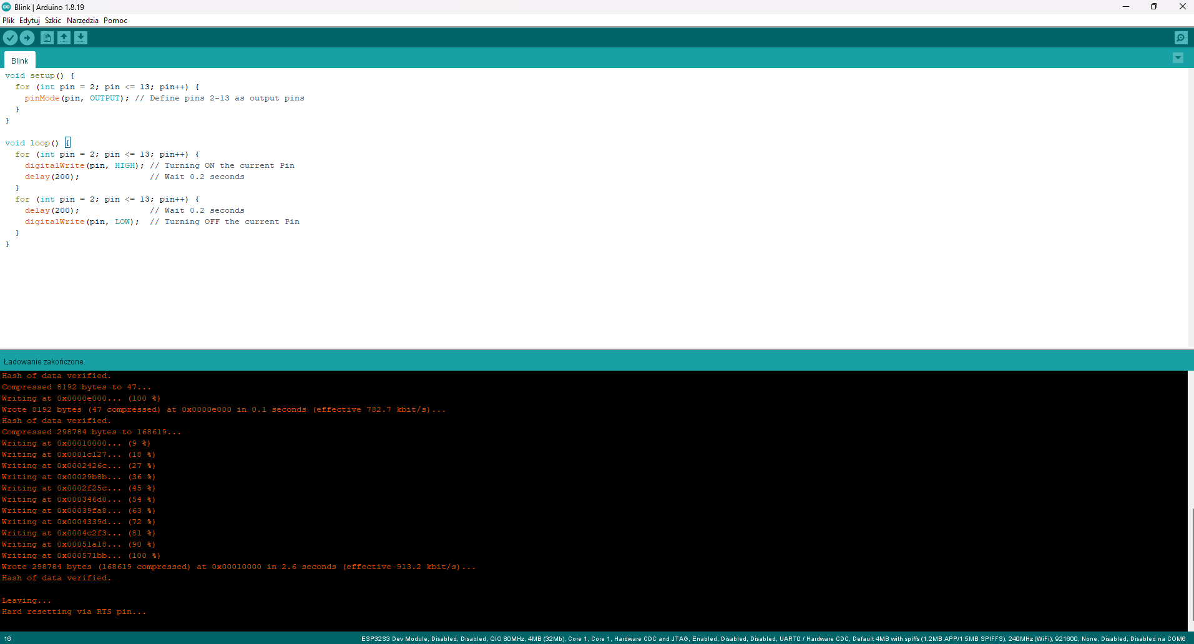Minimize the Arduino window
This screenshot has height=644, width=1194.
coord(1126,7)
